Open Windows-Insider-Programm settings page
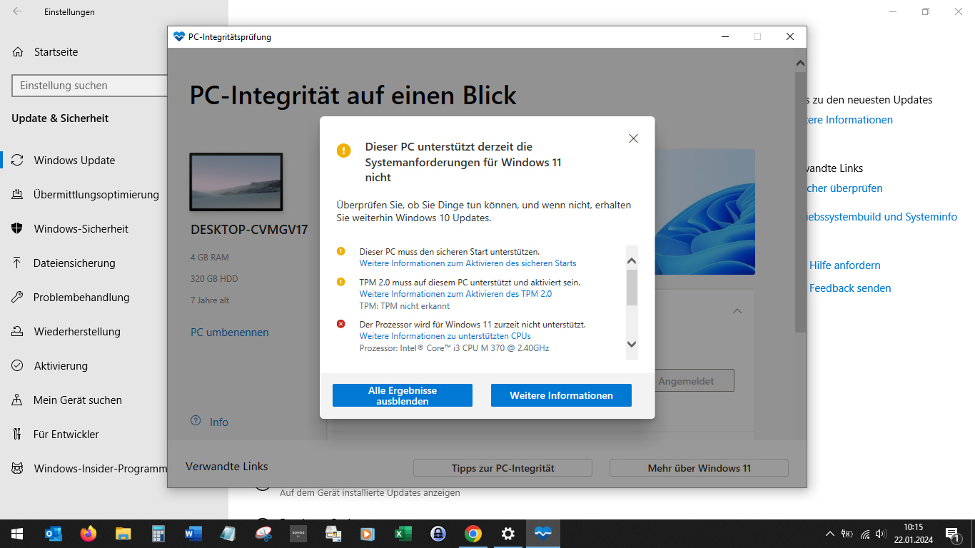This screenshot has width=975, height=548. coord(100,469)
